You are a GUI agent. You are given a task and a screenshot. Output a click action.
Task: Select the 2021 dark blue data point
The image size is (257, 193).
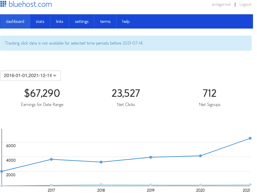tap(250, 138)
